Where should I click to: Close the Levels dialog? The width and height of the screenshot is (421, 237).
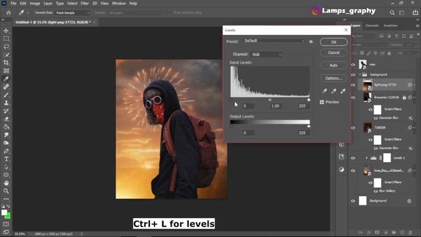click(x=346, y=30)
